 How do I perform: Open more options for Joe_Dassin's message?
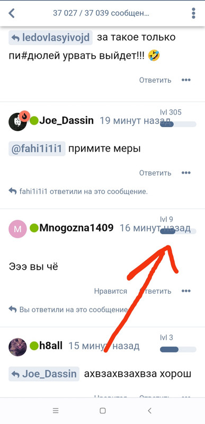[x=186, y=173]
